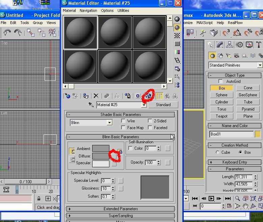Viewport: 263px width, 222px height.
Task: Click Teapot primitive button
Action: click(x=221, y=116)
